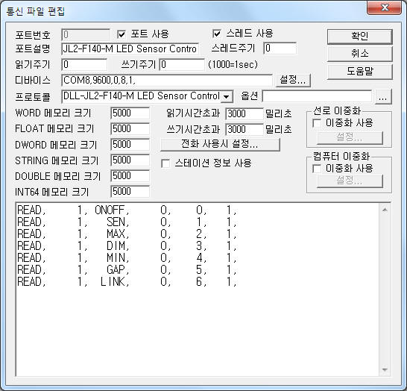Open 도움말 help button

click(x=359, y=71)
